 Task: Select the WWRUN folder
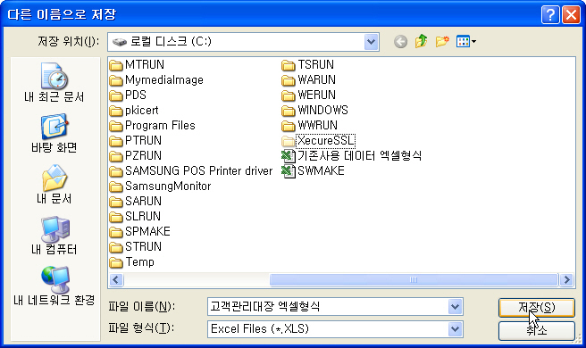tap(309, 126)
